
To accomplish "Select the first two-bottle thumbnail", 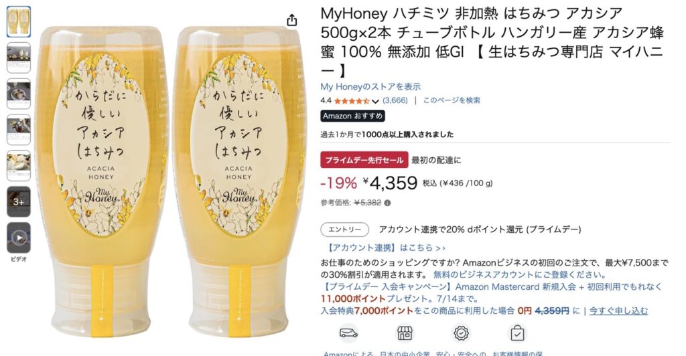I will (x=19, y=21).
